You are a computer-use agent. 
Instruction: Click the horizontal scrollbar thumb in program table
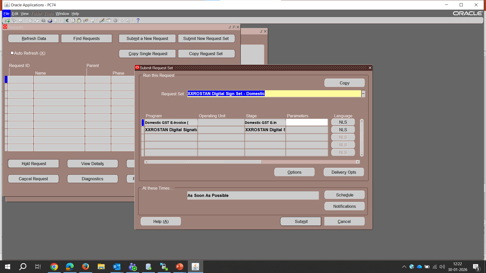[x=205, y=162]
